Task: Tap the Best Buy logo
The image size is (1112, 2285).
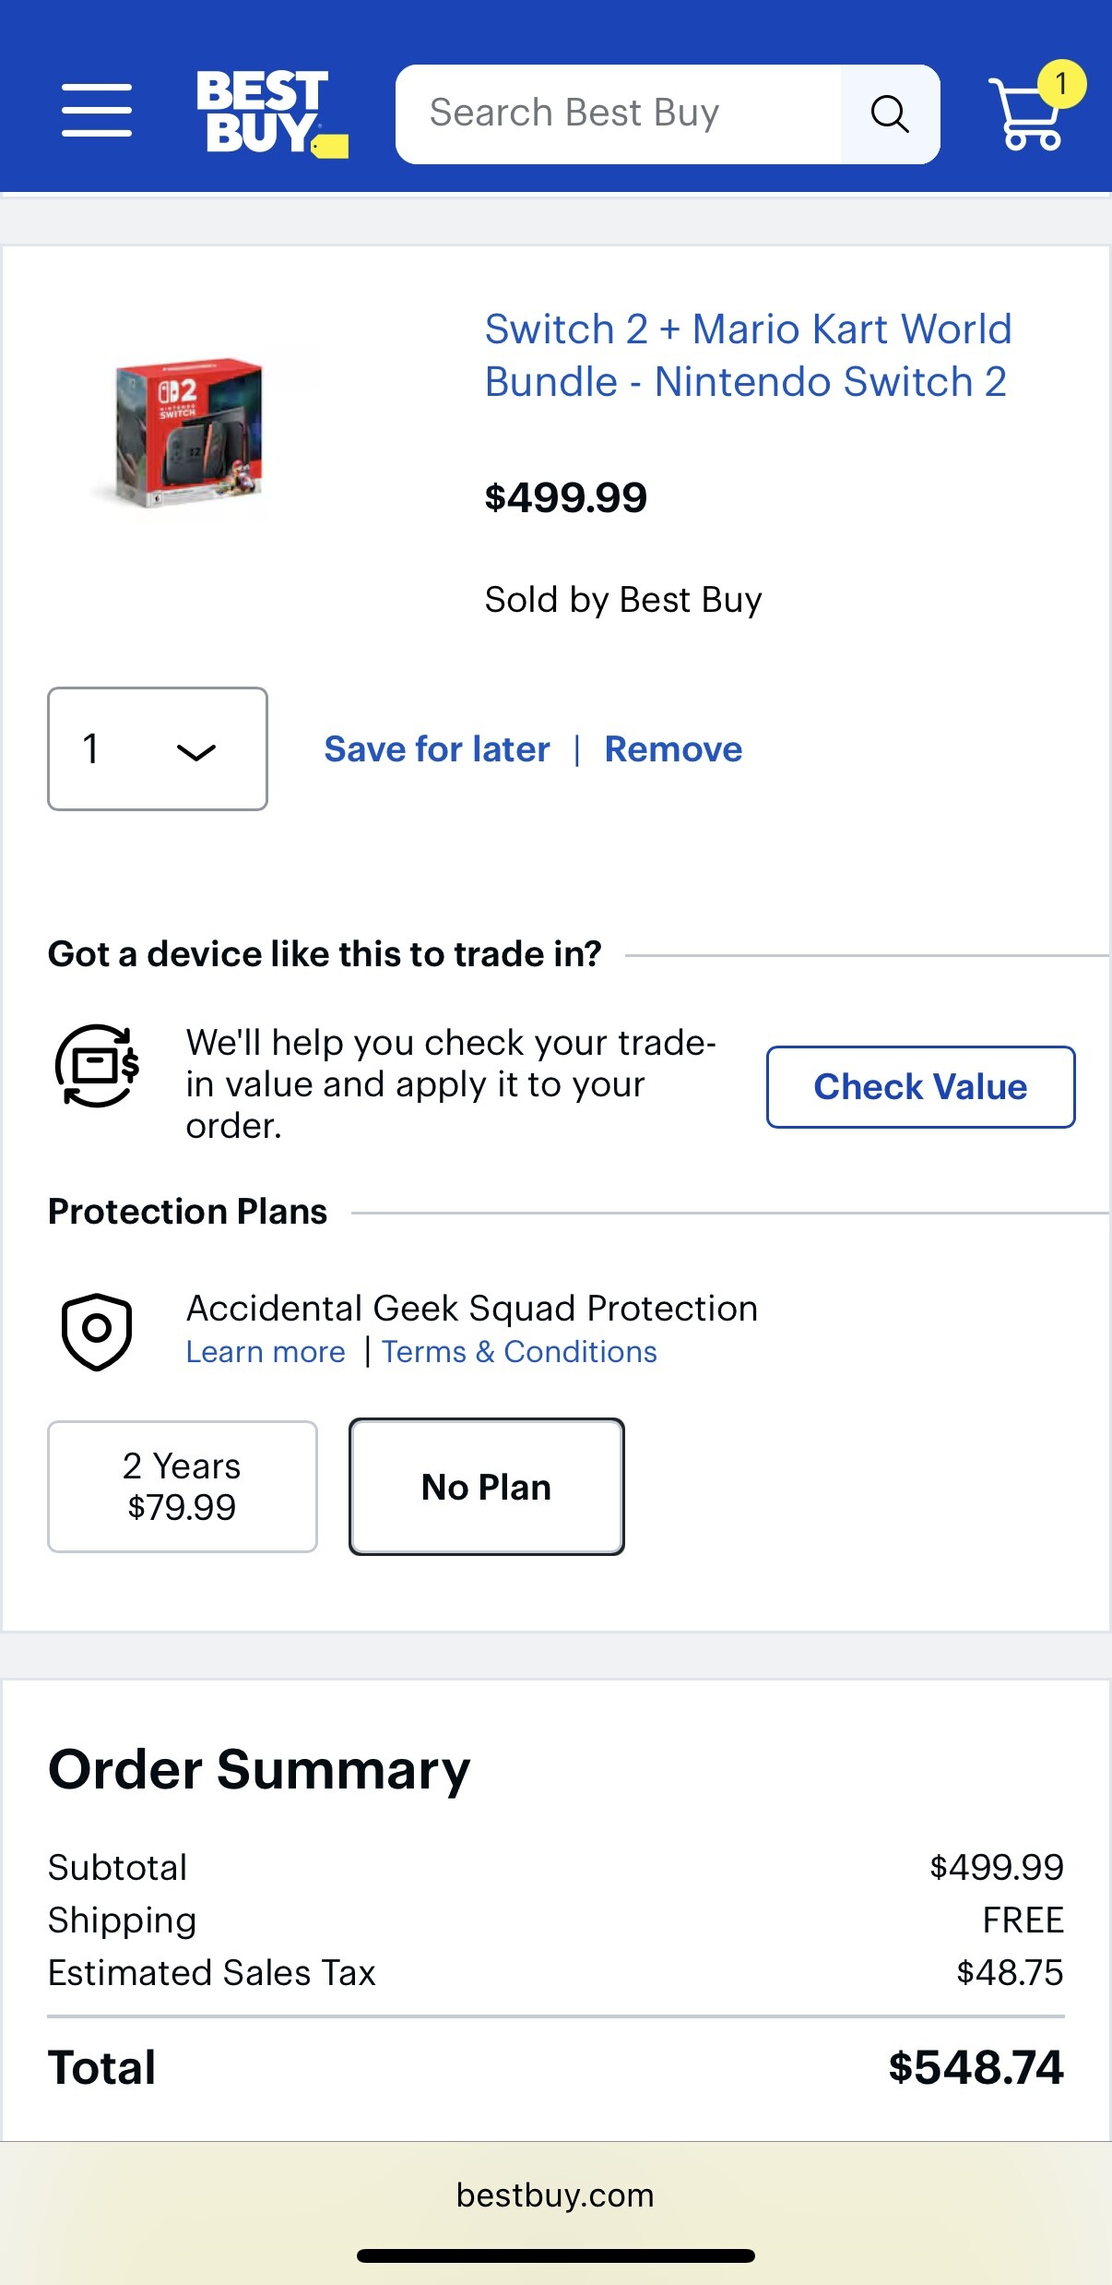Action: coord(271,114)
